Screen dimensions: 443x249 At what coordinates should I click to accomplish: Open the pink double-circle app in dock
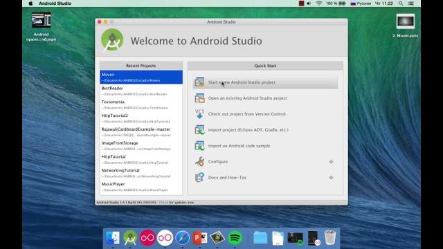pyautogui.click(x=147, y=238)
